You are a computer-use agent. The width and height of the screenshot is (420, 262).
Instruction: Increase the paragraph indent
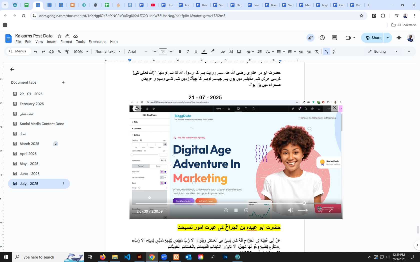309,52
